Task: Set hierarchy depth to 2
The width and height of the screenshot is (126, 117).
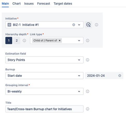Action: click(x=17, y=40)
